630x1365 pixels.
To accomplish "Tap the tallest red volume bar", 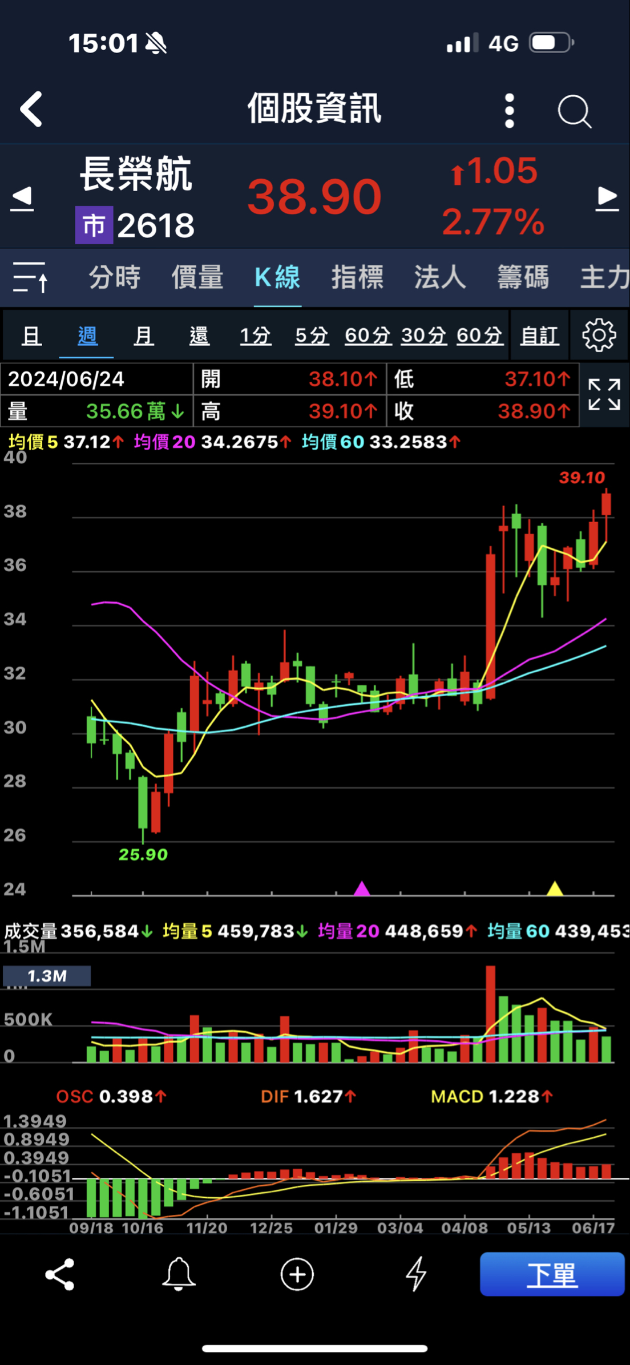I will [x=491, y=1013].
